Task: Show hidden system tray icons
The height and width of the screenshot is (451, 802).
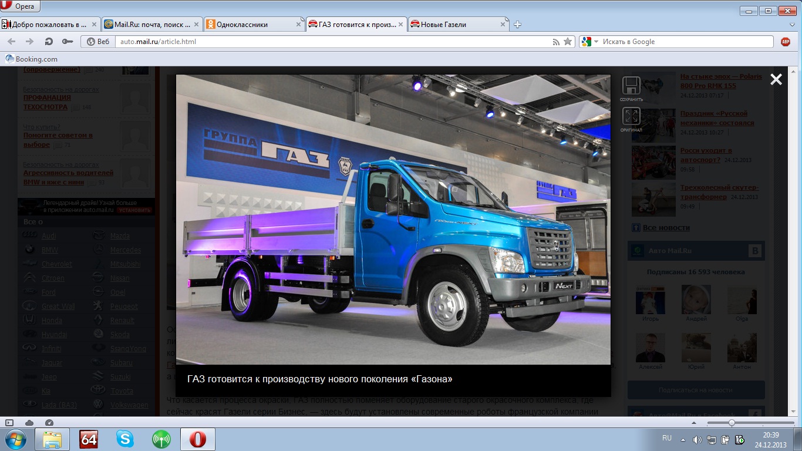Action: (x=683, y=439)
